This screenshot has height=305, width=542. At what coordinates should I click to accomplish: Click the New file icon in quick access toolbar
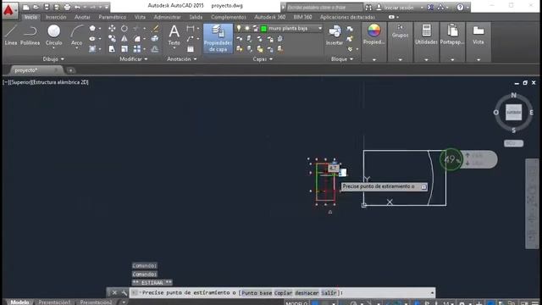[26, 7]
